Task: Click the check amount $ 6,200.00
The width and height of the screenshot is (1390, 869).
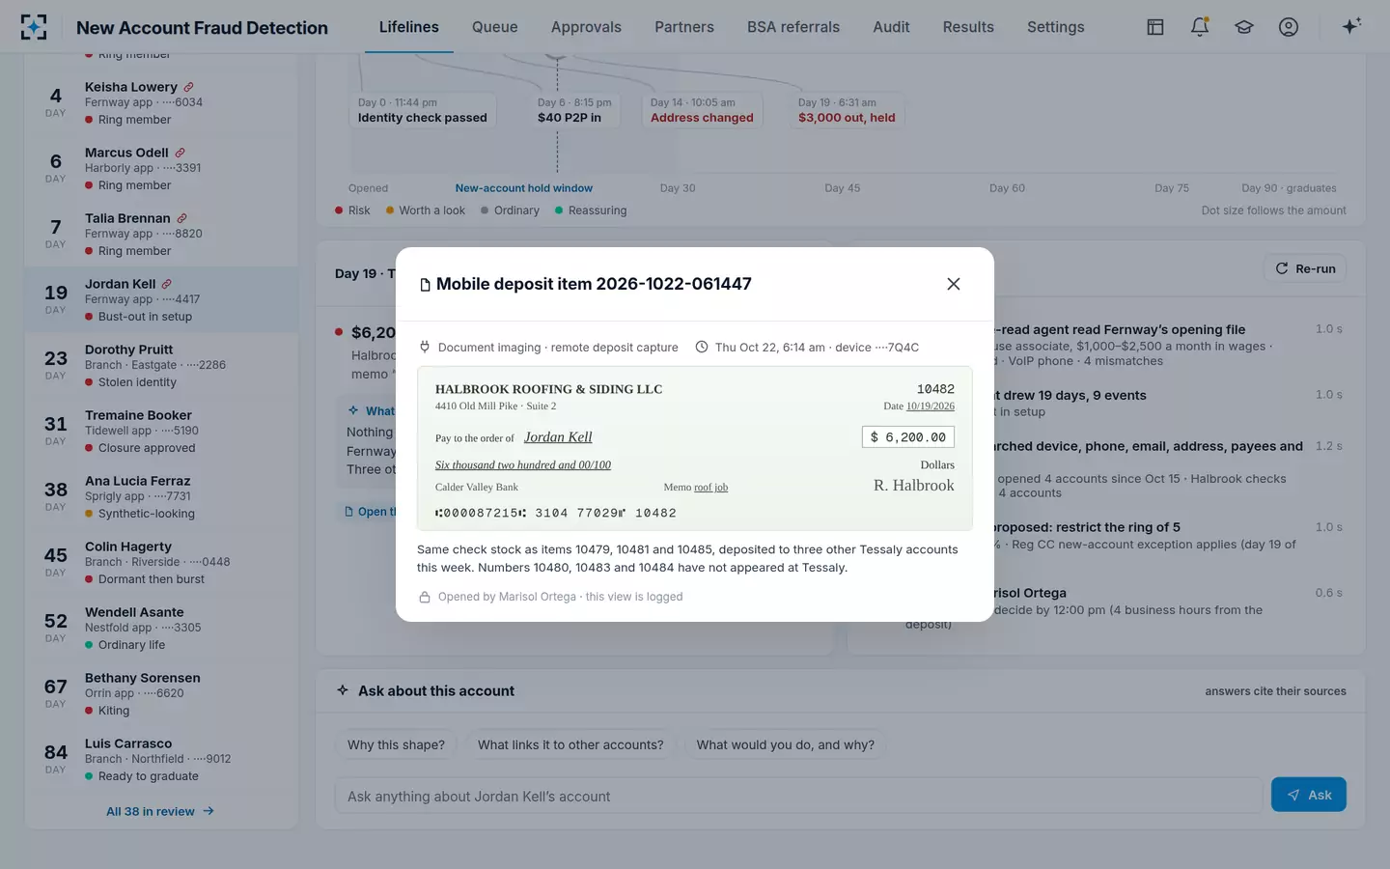Action: 908,437
